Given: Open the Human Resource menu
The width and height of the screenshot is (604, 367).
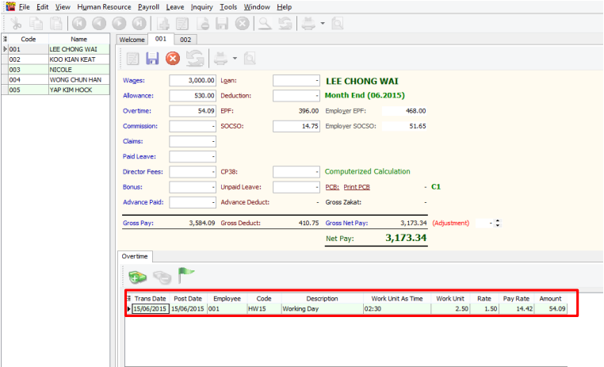Looking at the screenshot, I should [104, 6].
